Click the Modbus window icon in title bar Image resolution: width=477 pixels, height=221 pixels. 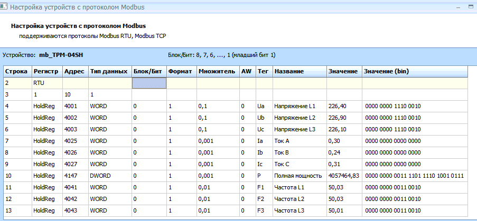point(5,8)
